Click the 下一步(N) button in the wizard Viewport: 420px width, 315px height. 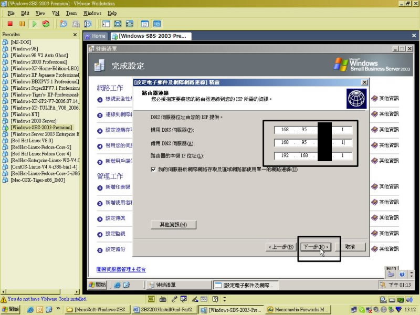pos(316,247)
